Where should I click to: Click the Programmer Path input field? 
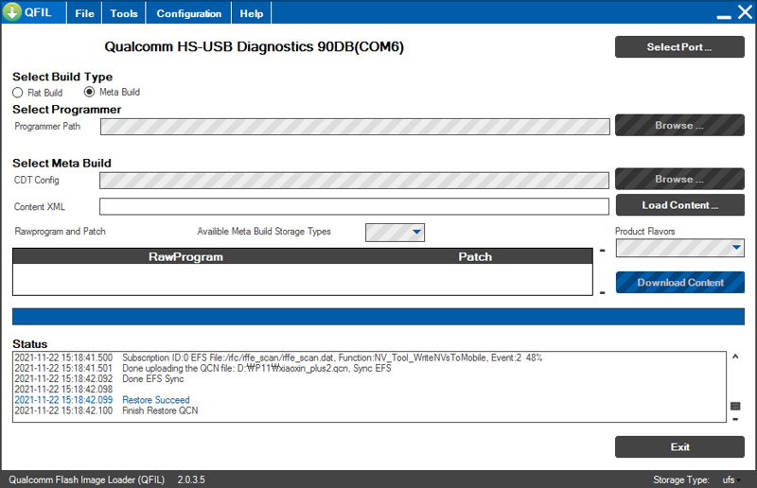pos(355,127)
